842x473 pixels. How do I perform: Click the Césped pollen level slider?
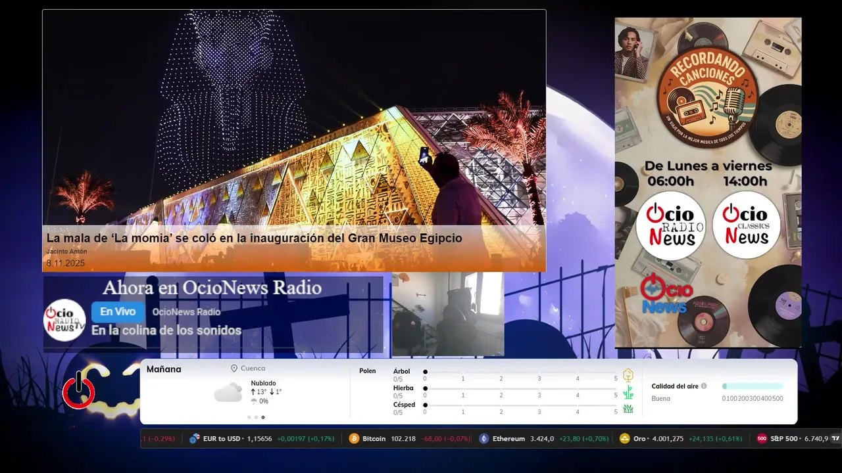click(x=520, y=405)
